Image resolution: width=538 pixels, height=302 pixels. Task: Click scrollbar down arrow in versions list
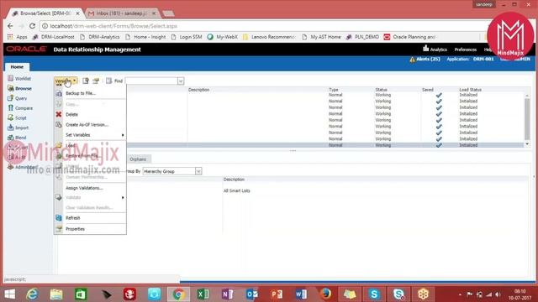pos(527,144)
